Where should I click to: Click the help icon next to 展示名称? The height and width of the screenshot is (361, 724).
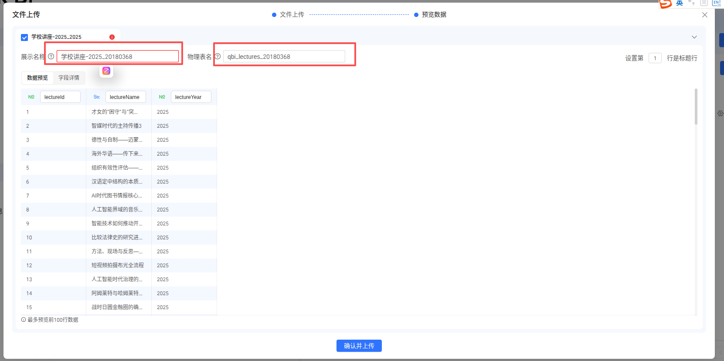coord(51,56)
